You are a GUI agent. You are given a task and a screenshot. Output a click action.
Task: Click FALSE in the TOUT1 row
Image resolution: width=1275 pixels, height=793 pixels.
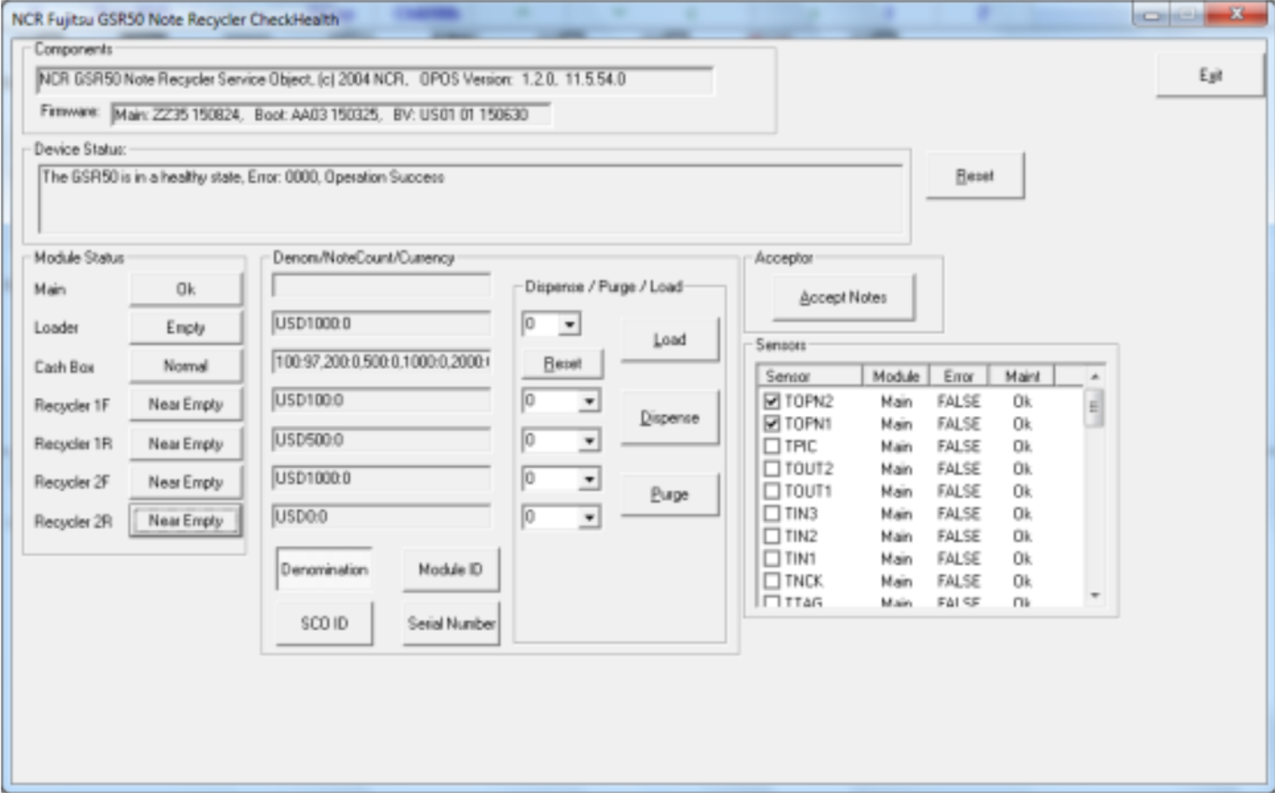(x=959, y=491)
